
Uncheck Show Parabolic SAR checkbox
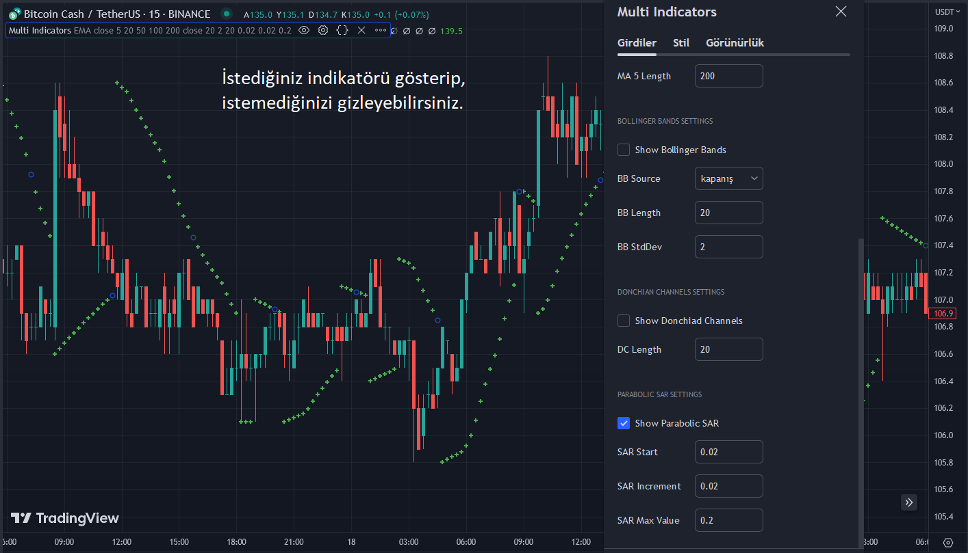point(624,423)
